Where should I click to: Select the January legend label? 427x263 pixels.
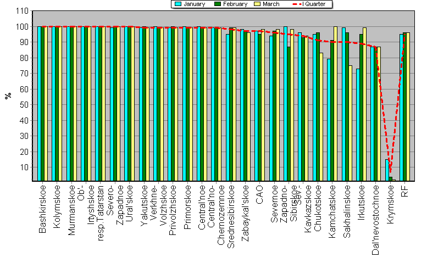[x=194, y=4]
